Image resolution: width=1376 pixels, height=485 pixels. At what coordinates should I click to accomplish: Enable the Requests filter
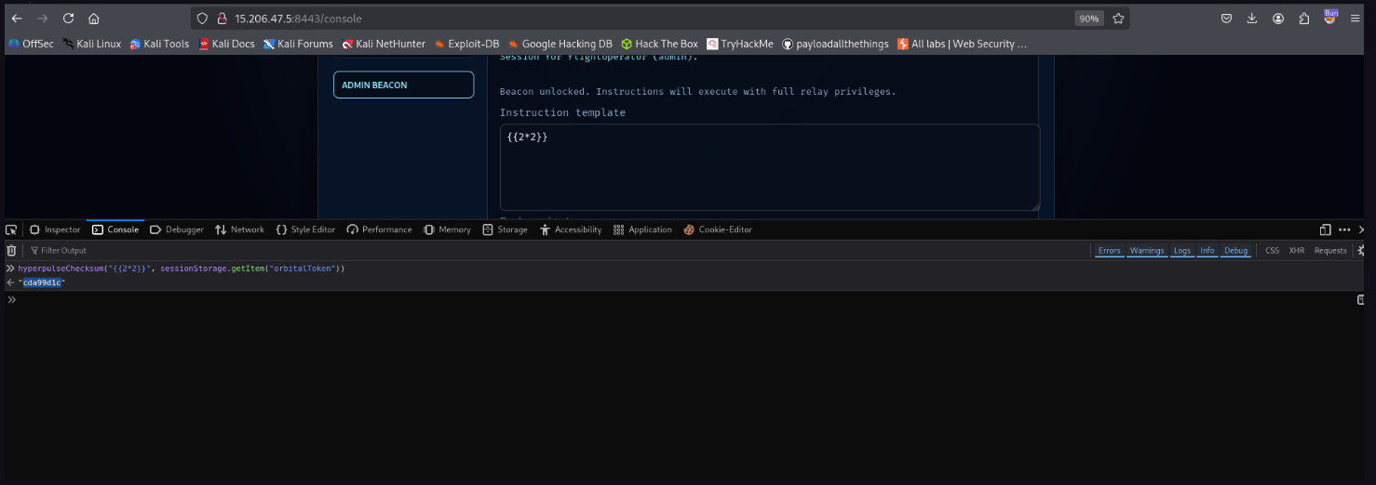pyautogui.click(x=1330, y=251)
